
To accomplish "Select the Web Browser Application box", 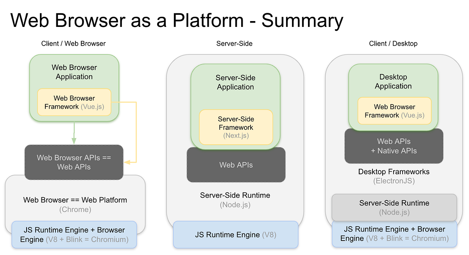I will [x=74, y=72].
